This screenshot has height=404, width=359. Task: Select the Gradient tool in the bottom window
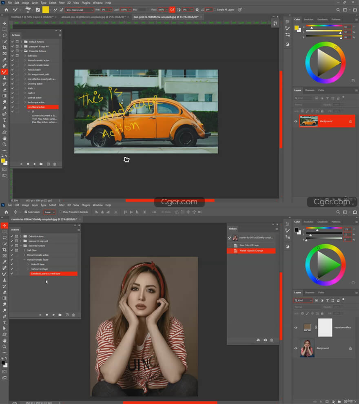[4, 298]
